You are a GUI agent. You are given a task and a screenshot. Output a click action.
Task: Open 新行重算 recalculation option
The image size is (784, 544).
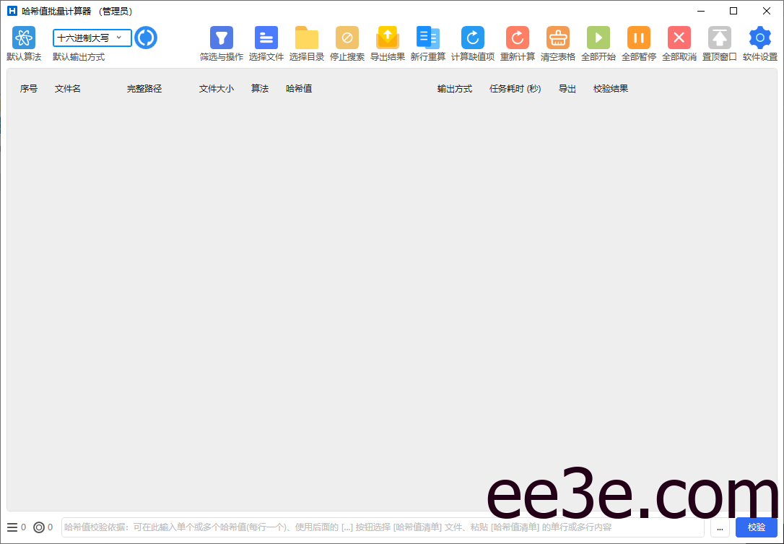[427, 38]
